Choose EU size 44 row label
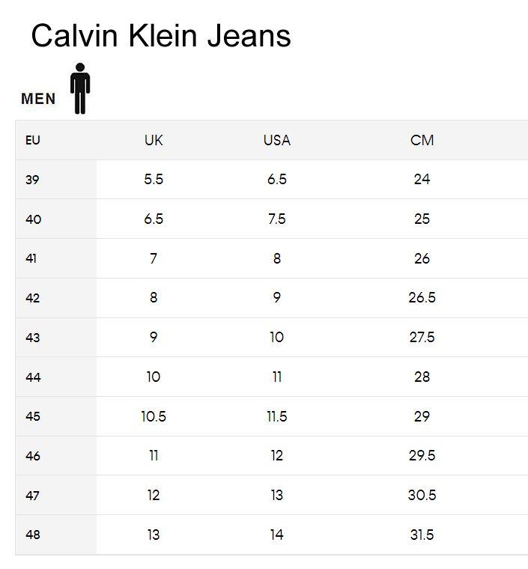Screen dimensions: 528x569 pyautogui.click(x=33, y=377)
